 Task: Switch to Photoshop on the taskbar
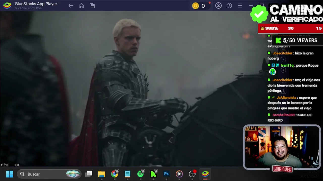point(166,174)
